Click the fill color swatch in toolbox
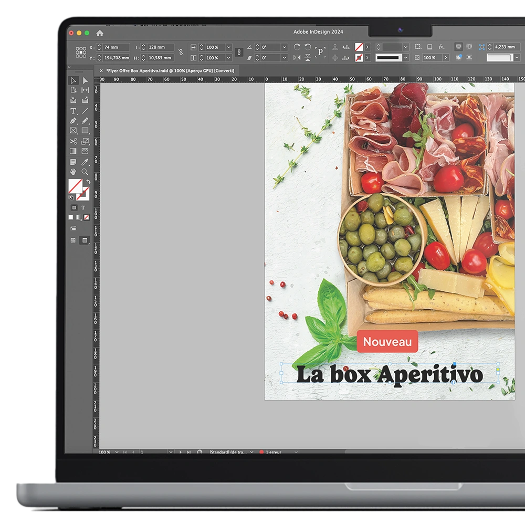This screenshot has height=525, width=525. coord(75,185)
